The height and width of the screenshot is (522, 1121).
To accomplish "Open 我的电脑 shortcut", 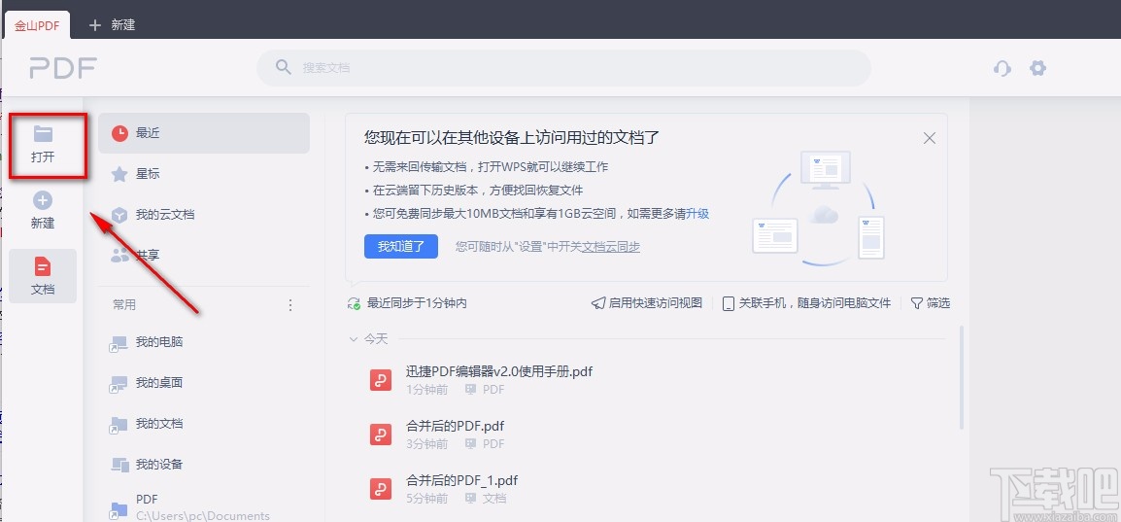I will click(204, 342).
